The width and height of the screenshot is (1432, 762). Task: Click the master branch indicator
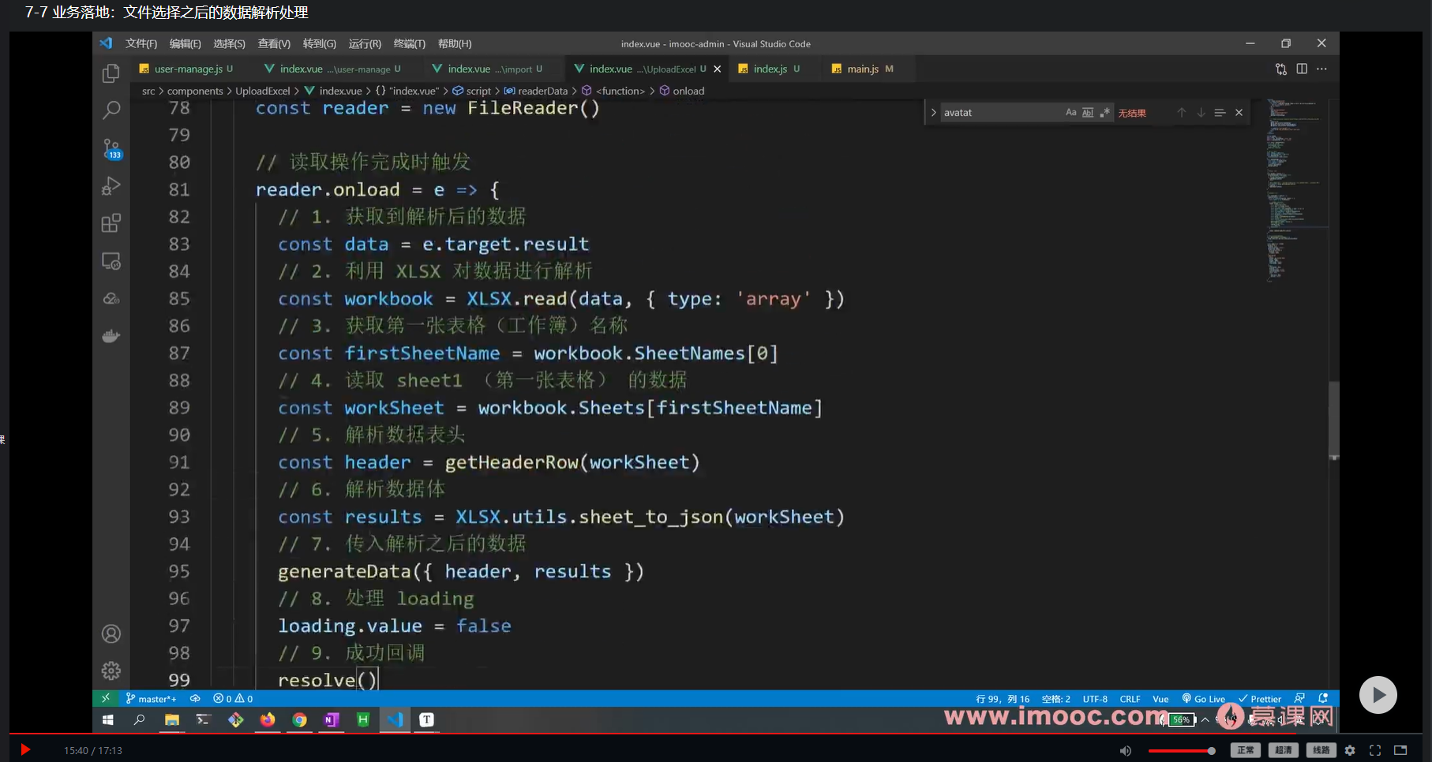(152, 699)
